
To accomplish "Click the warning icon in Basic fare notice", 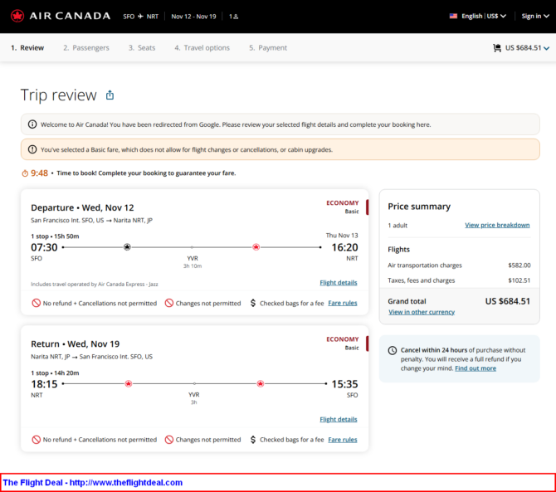I will (x=32, y=149).
